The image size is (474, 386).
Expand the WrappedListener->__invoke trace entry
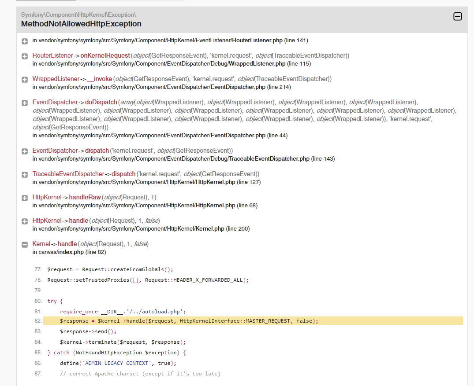[25, 80]
